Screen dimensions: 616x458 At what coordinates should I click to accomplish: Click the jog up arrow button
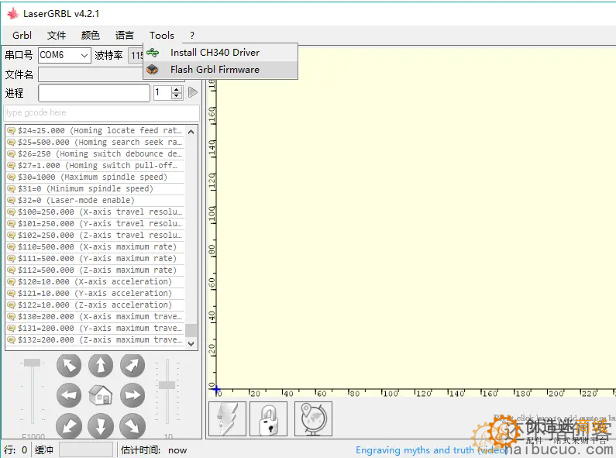coord(101,365)
